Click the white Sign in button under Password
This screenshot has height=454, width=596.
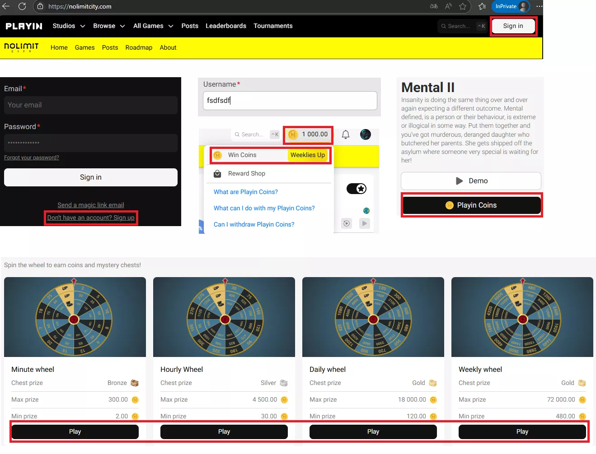pyautogui.click(x=91, y=177)
